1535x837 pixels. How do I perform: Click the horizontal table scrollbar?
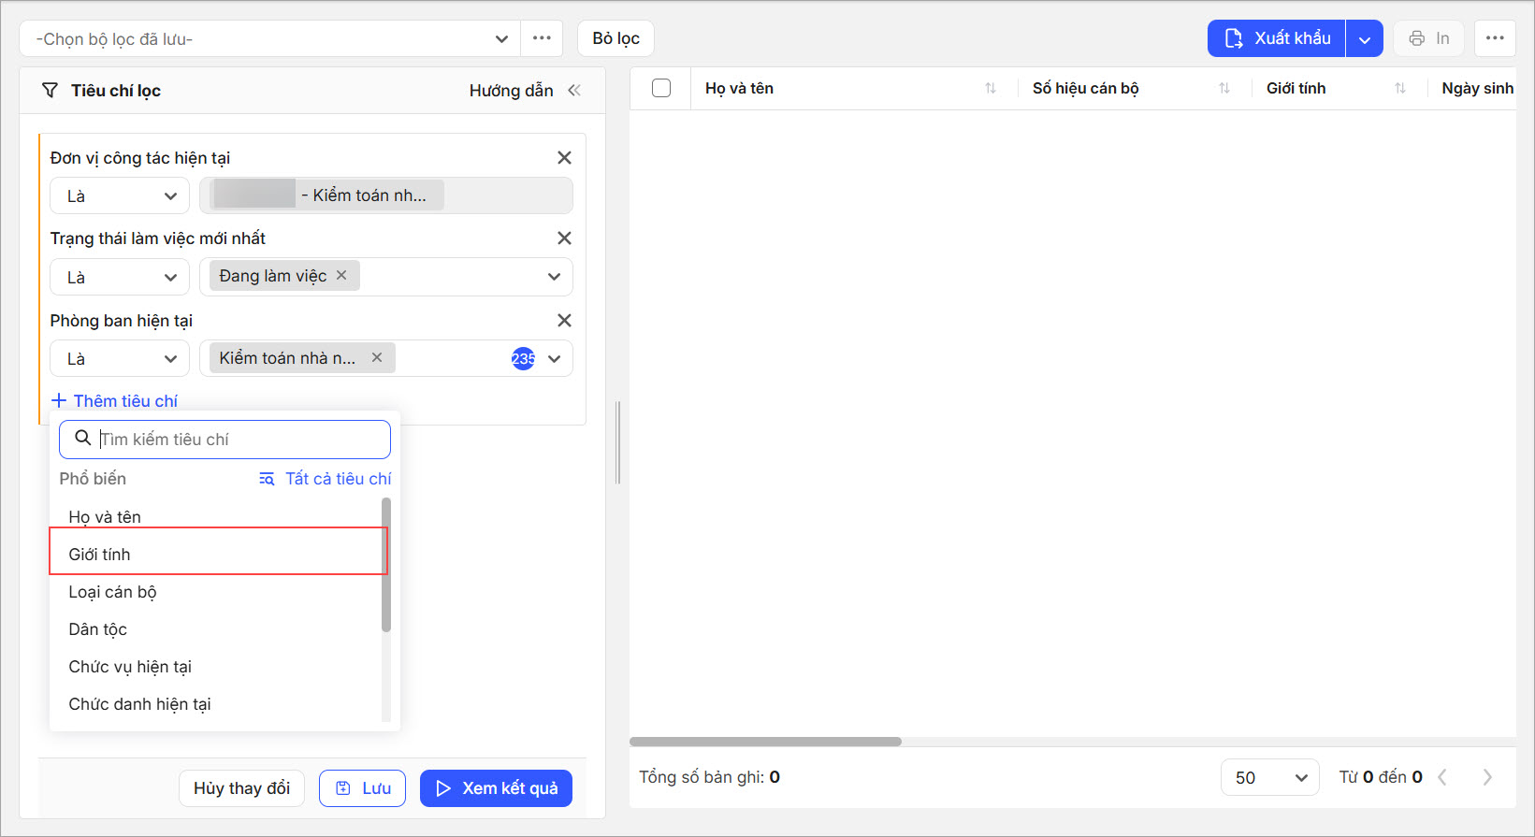coord(765,742)
